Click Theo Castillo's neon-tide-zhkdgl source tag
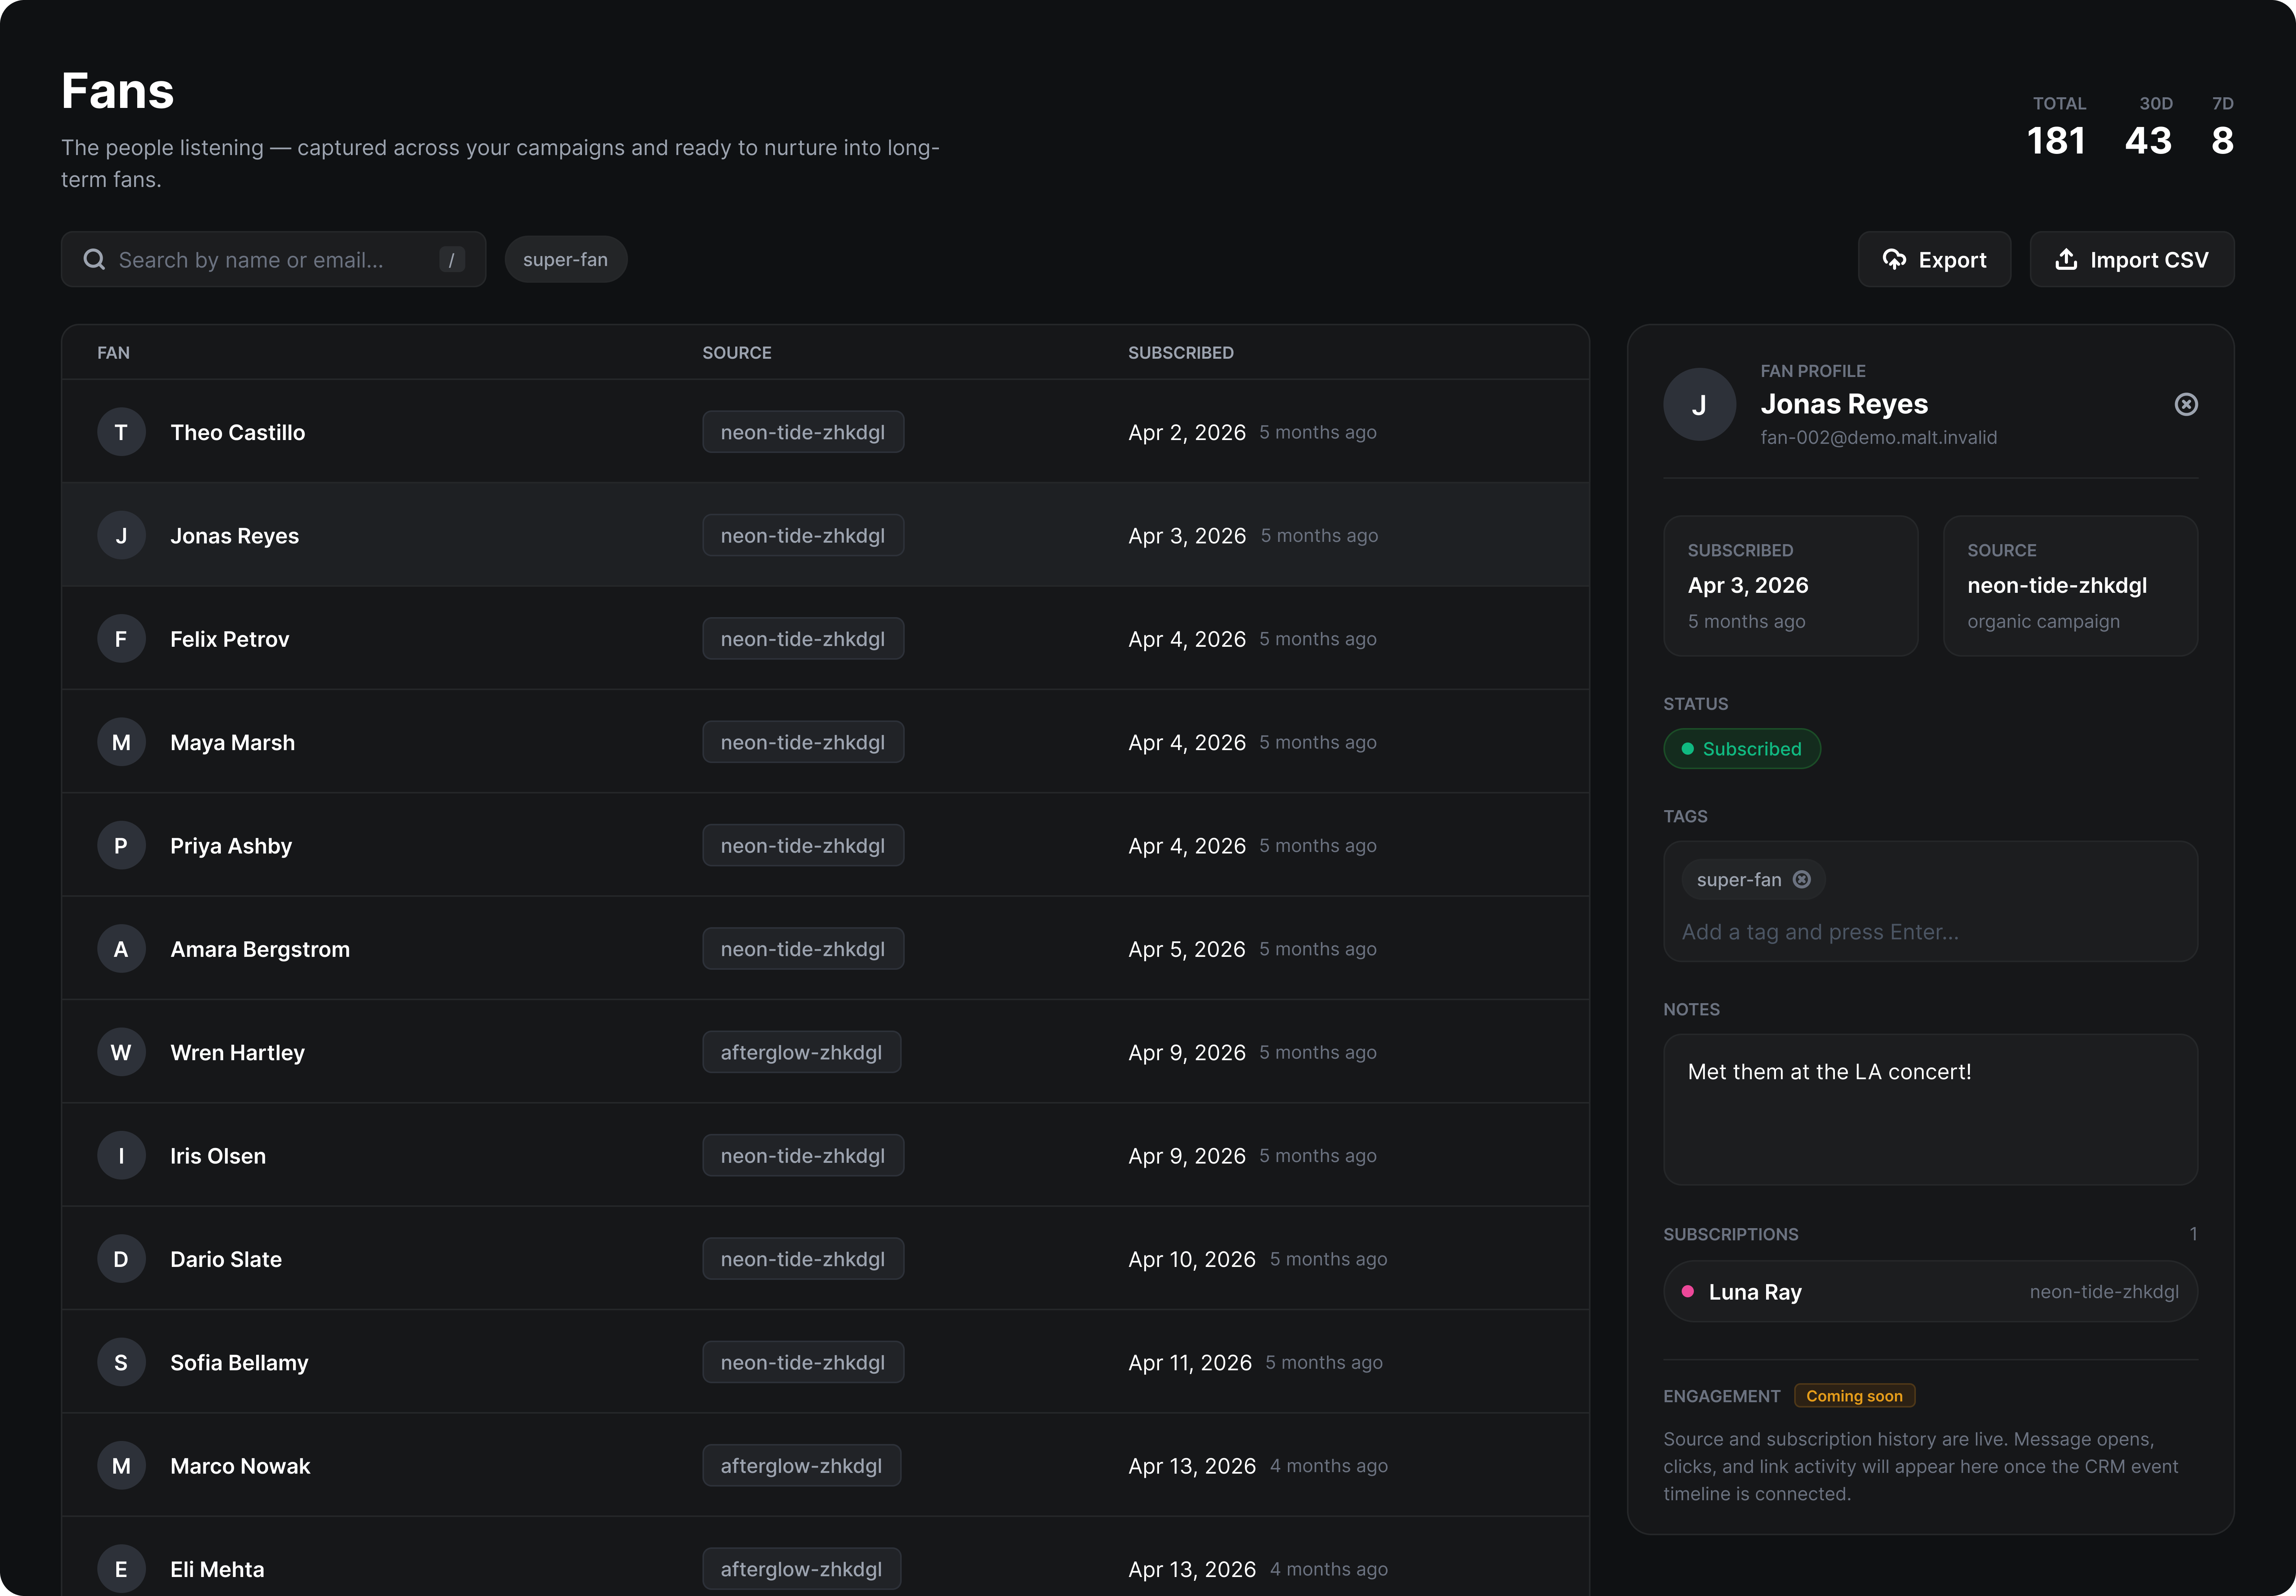The width and height of the screenshot is (2296, 1596). [803, 432]
